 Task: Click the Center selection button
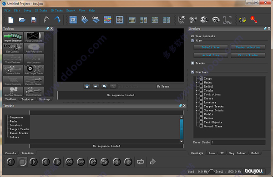(248, 47)
